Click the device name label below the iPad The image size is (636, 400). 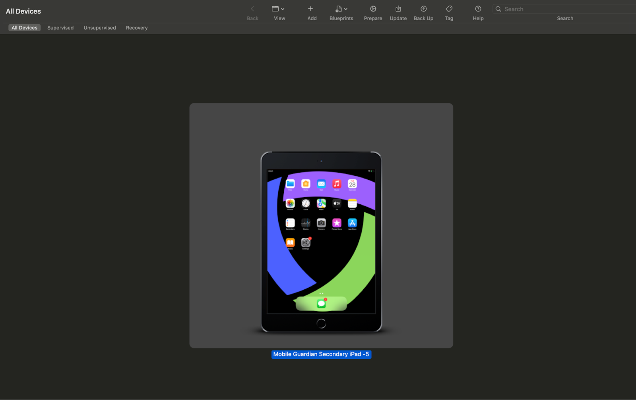click(x=321, y=354)
